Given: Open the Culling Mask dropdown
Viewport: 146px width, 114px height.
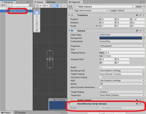Looking at the screenshot, I should click(x=122, y=41).
